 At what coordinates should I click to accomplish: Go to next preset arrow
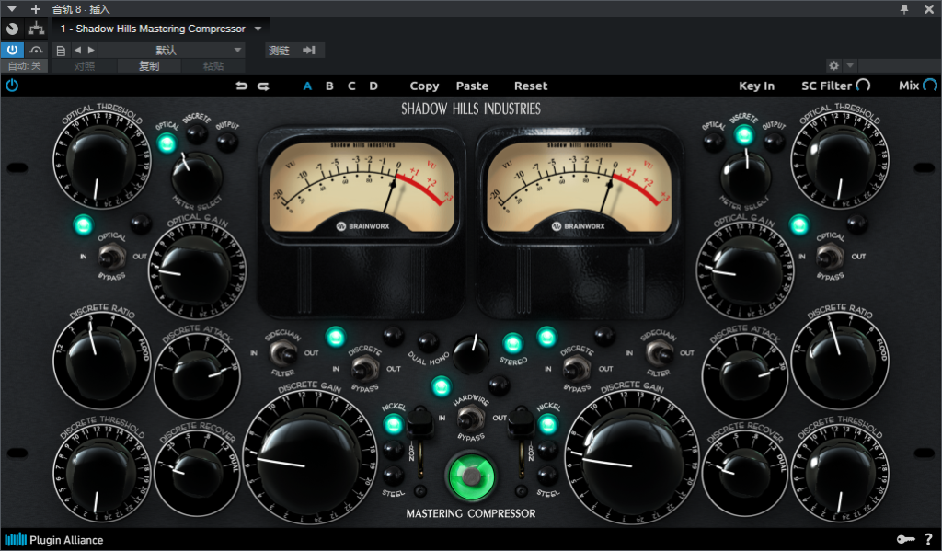[91, 50]
